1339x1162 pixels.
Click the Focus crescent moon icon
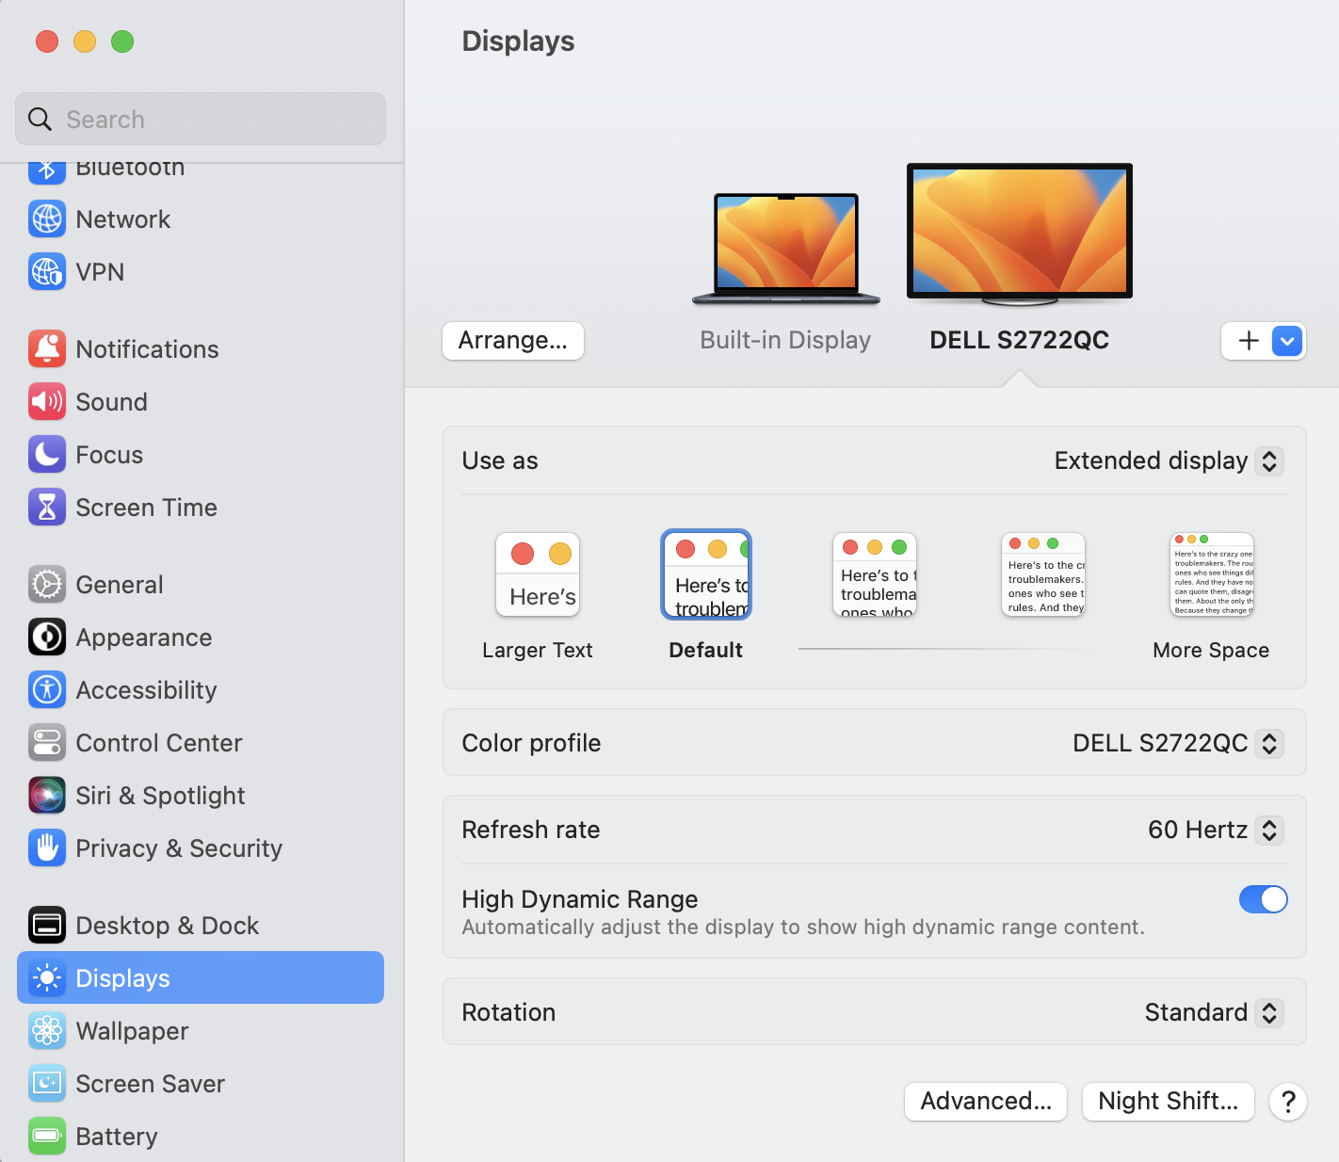point(47,454)
